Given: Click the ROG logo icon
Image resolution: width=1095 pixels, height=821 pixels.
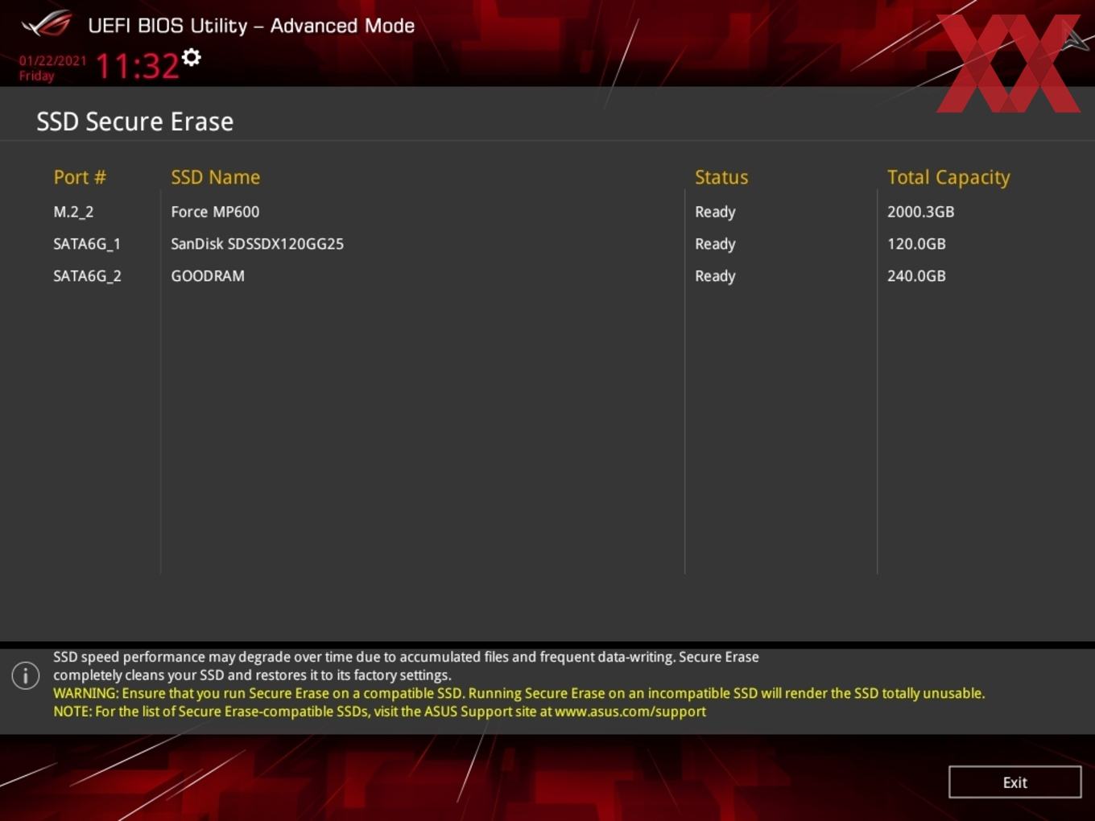Looking at the screenshot, I should [47, 24].
